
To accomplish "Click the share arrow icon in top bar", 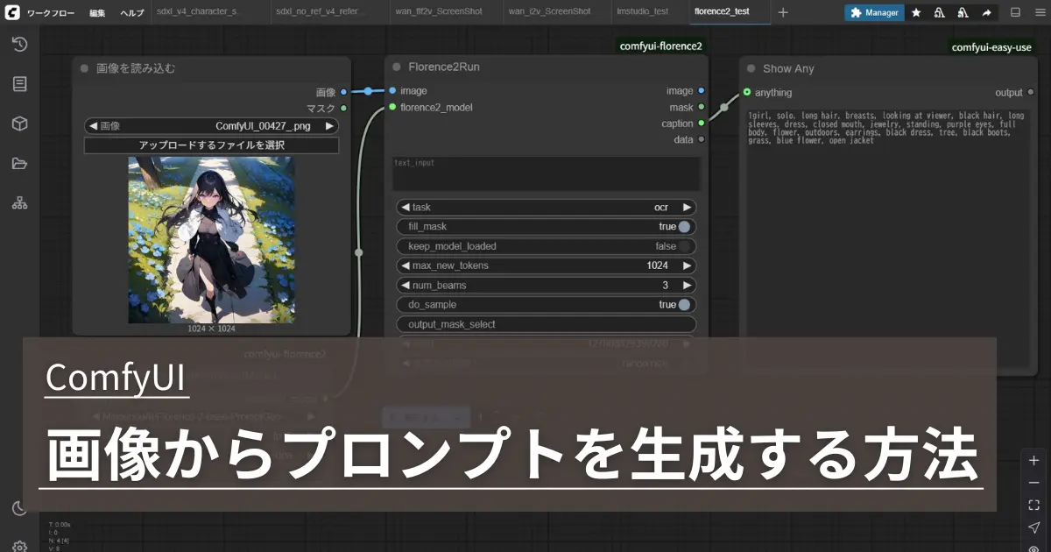I will pyautogui.click(x=986, y=12).
